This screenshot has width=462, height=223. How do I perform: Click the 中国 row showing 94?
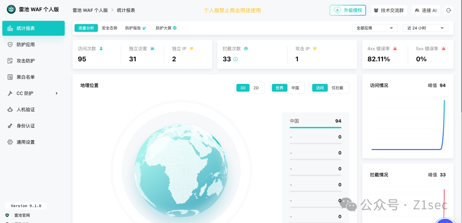coord(316,123)
